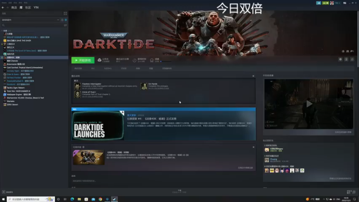Click the green Play game button

click(83, 60)
